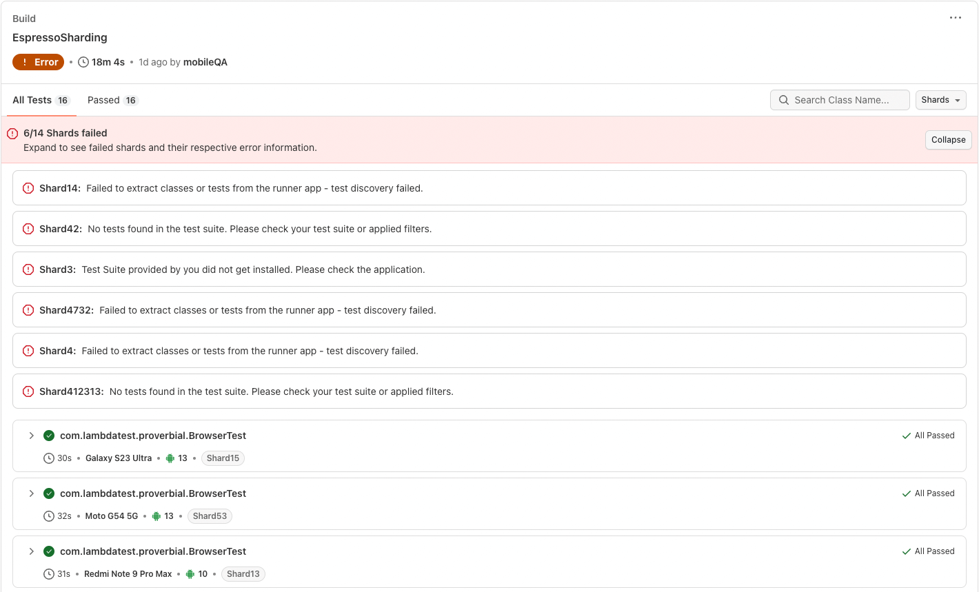This screenshot has width=979, height=592.
Task: Click the error icon beside Shard3
Action: pyautogui.click(x=28, y=269)
